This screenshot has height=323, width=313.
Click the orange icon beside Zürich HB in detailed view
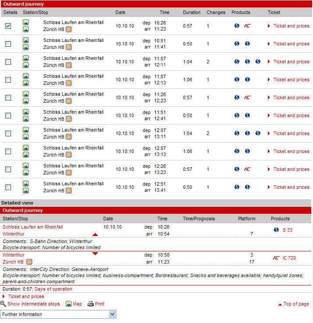[29, 262]
